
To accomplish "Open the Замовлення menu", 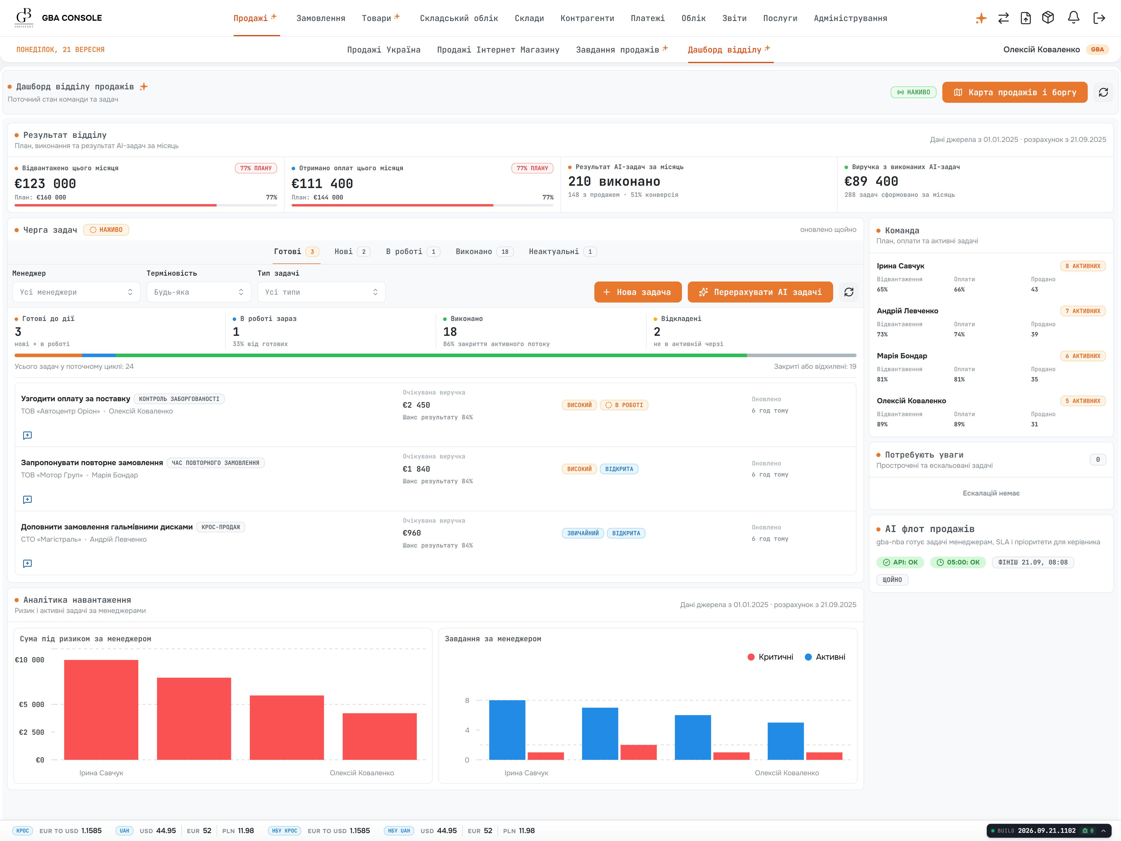I will pyautogui.click(x=321, y=18).
